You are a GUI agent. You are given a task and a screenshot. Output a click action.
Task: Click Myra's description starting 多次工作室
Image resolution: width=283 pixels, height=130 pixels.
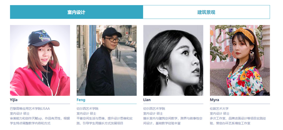click(x=238, y=121)
